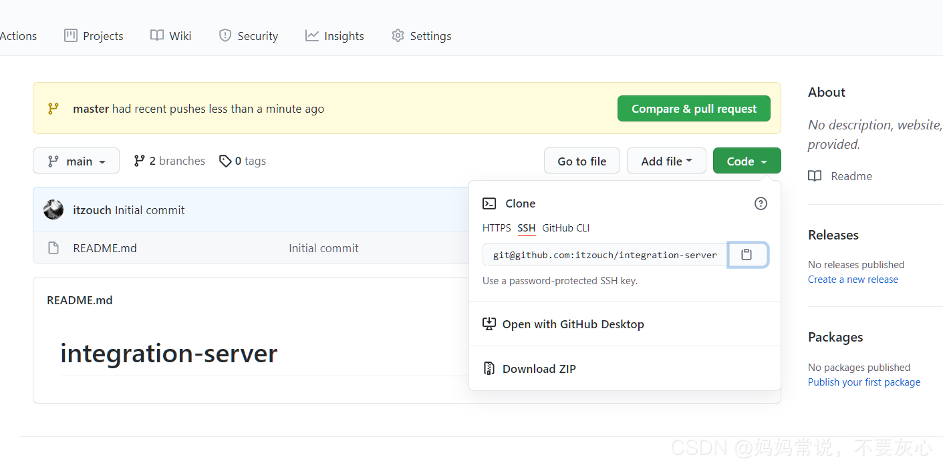
Task: Switch clone protocol to HTTPS
Action: pos(496,227)
